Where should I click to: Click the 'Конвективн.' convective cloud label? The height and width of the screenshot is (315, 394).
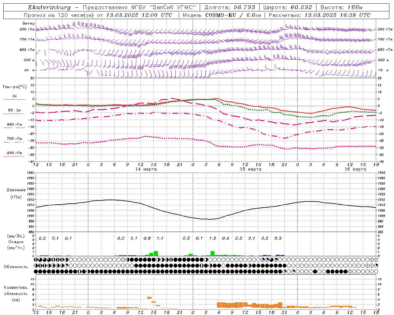pos(16,288)
